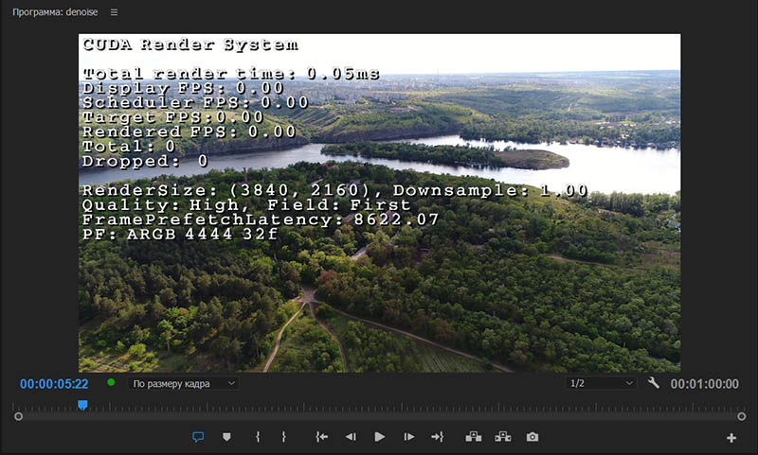Click the marker shield icon
The height and width of the screenshot is (455, 758).
tap(226, 437)
